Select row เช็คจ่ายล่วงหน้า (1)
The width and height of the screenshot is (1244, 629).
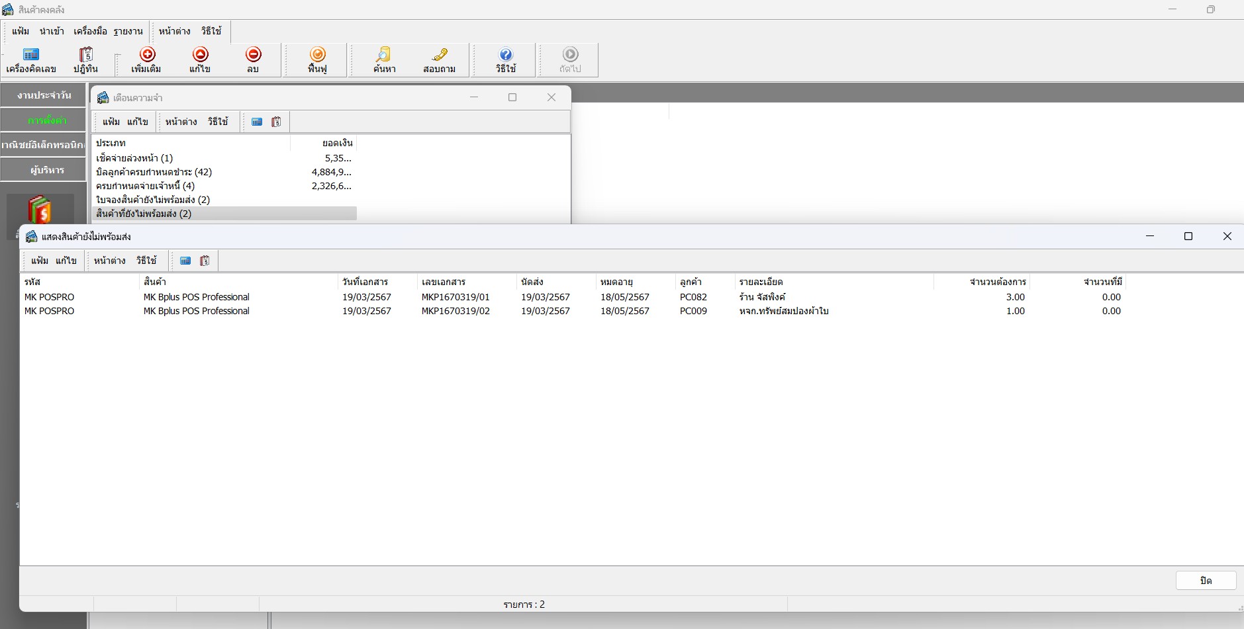pos(224,158)
